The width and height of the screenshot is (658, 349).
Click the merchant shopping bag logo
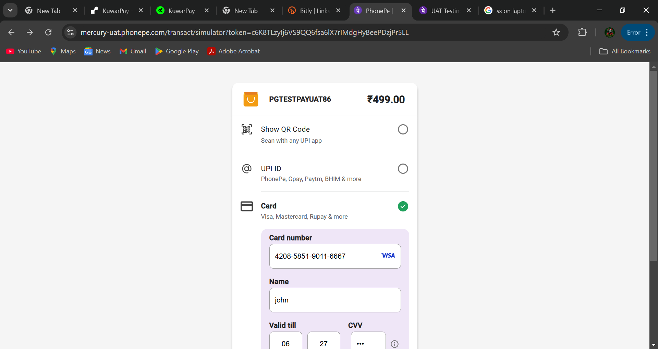pyautogui.click(x=251, y=99)
